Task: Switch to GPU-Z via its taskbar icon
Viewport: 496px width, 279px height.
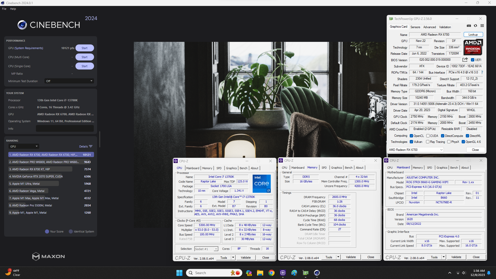Action: 306,273
